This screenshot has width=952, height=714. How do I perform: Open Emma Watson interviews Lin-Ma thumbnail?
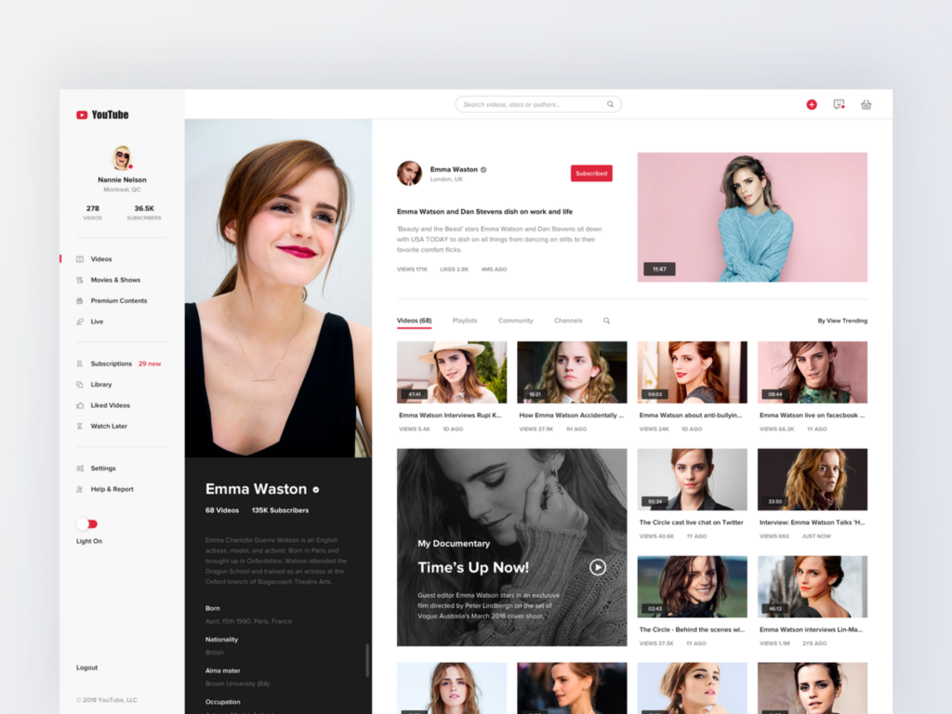(813, 587)
